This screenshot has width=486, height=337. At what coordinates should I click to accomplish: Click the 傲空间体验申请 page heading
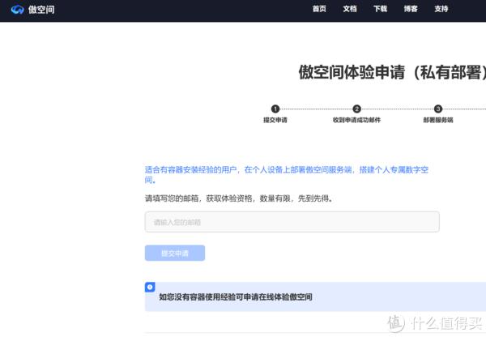(x=392, y=72)
